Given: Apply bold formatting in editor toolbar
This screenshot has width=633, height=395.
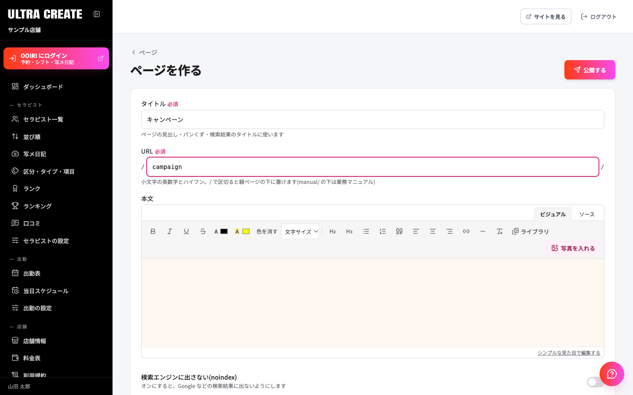Looking at the screenshot, I should [x=153, y=231].
